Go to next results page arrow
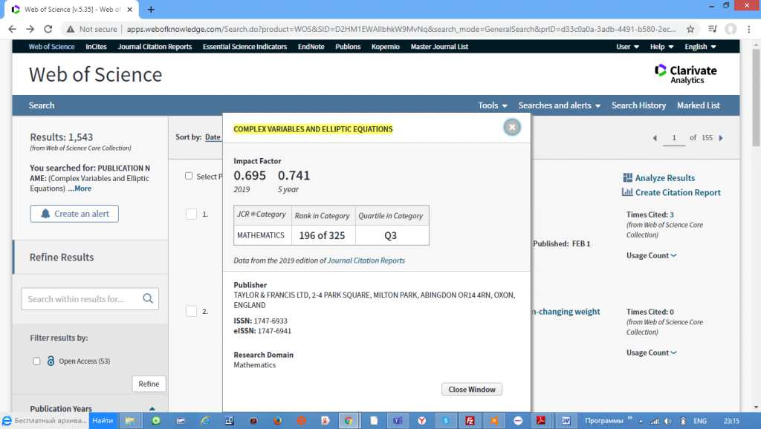761x429 pixels. (x=721, y=138)
